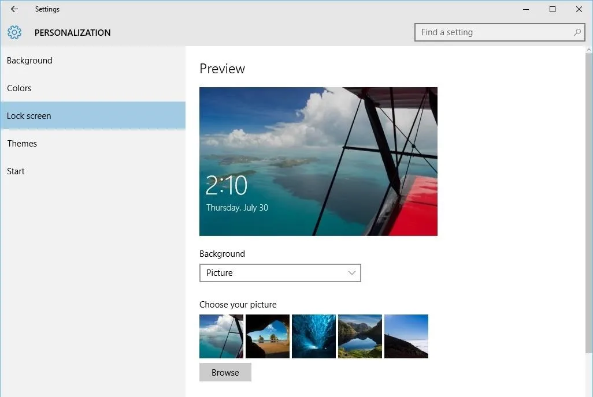Click the search magnifier icon

(577, 32)
